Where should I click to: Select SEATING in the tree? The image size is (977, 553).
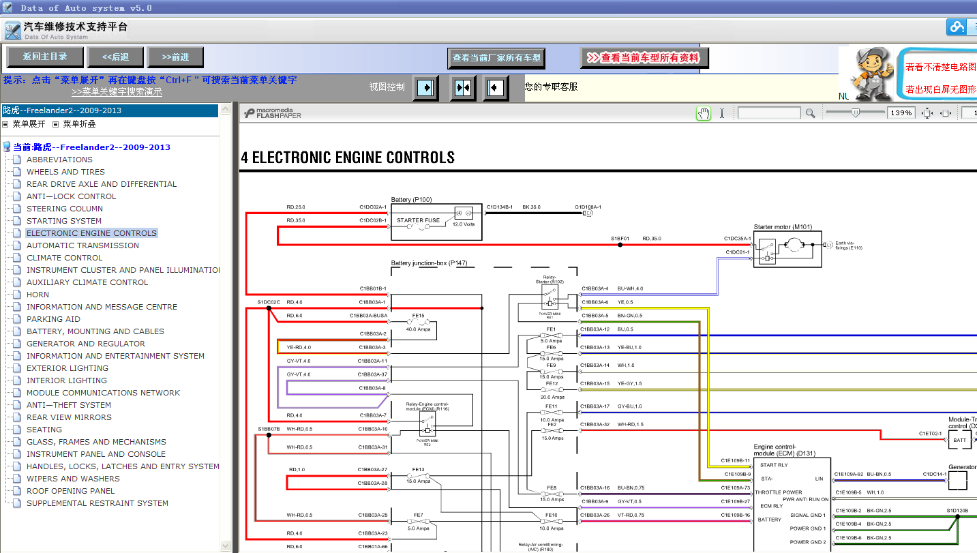pyautogui.click(x=44, y=430)
